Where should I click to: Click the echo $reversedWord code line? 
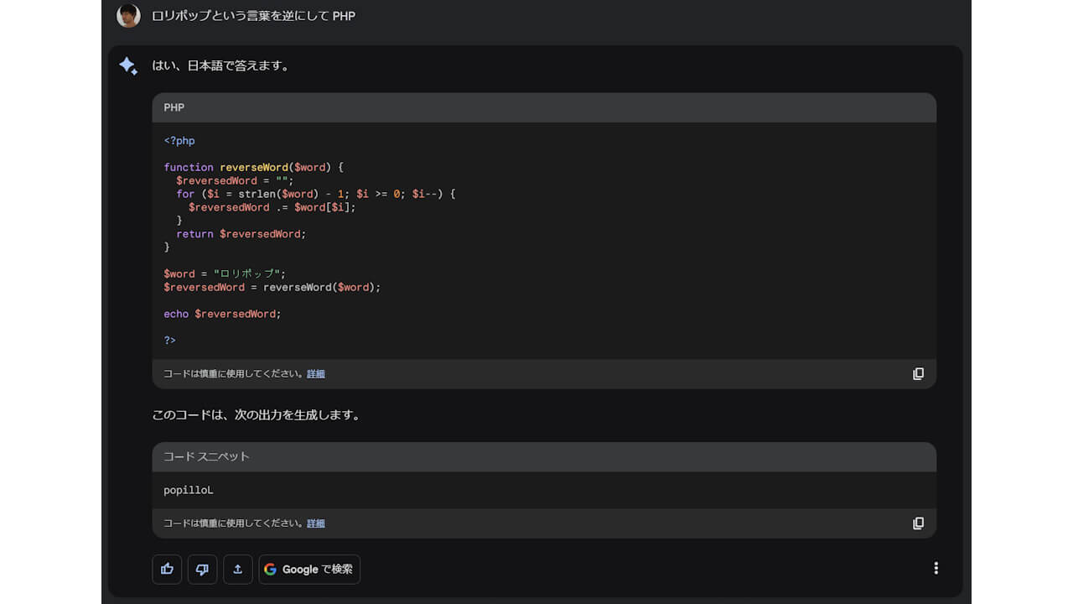[222, 314]
